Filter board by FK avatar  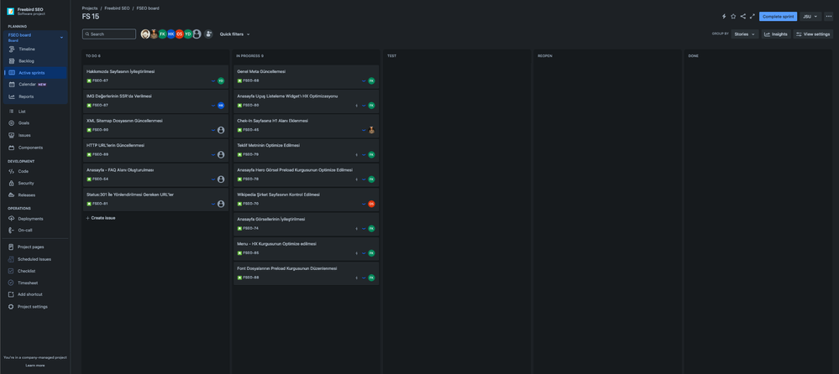click(x=162, y=34)
